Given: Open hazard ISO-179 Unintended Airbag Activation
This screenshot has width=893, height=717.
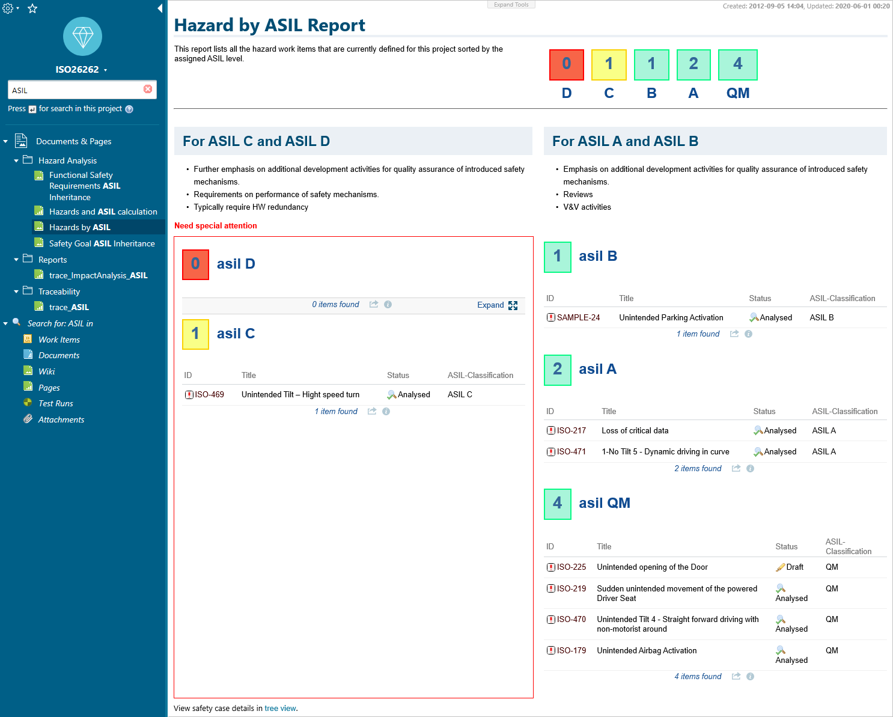Looking at the screenshot, I should click(x=571, y=651).
